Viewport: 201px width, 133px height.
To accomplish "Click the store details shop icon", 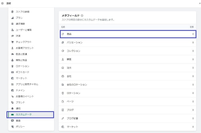I will tap(12, 12).
